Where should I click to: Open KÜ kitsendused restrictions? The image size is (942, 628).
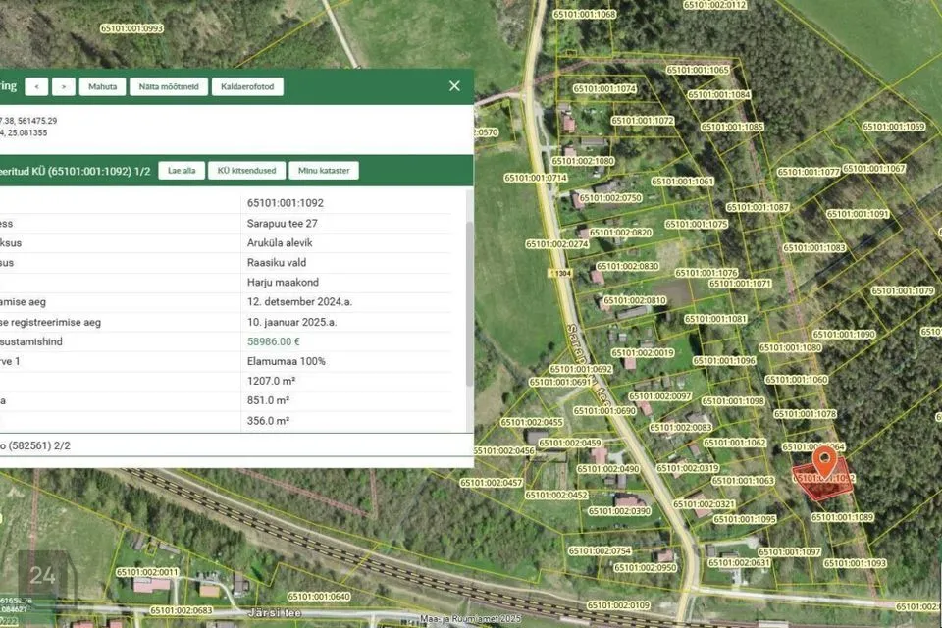pos(246,170)
